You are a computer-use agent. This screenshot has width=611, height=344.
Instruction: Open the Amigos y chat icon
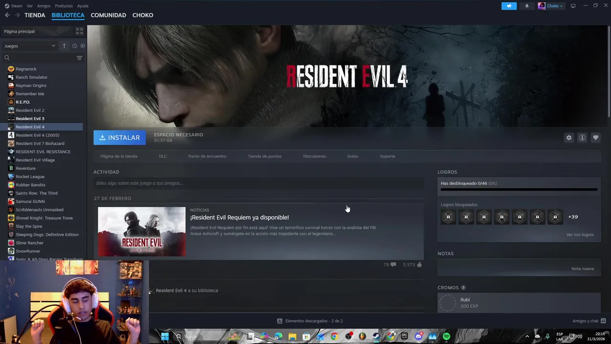(x=603, y=321)
